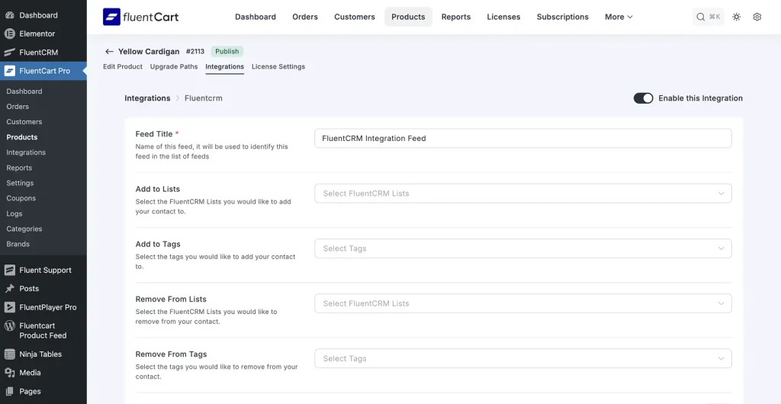Click the Ninja Tables sidebar icon
Viewport: 781px width, 404px height.
pyautogui.click(x=9, y=354)
